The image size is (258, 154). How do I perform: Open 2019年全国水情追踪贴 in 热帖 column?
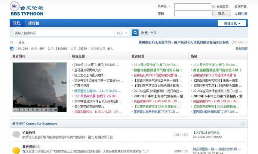tap(217, 91)
